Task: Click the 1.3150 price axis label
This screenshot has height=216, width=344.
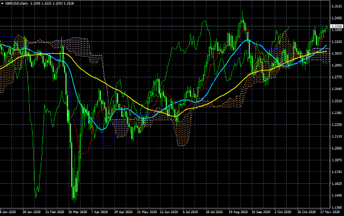Action: tap(337, 42)
